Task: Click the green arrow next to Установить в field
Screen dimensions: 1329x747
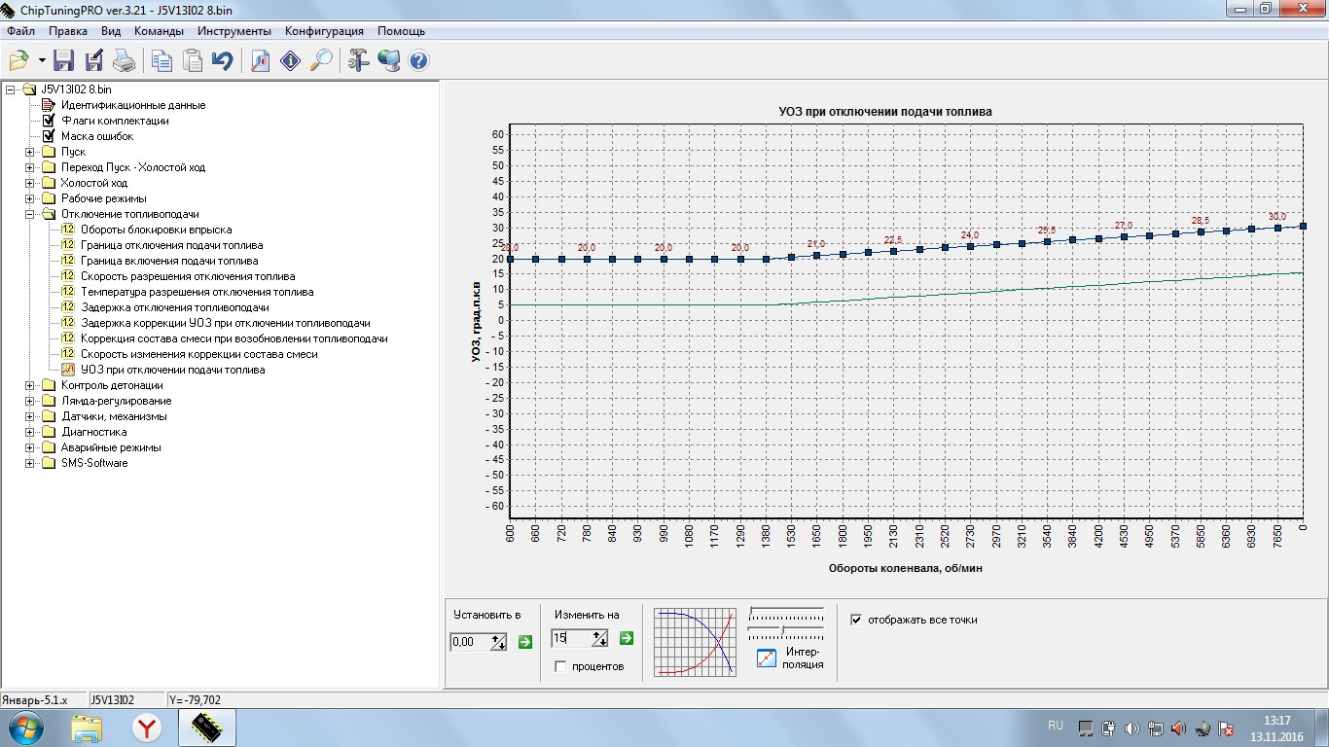Action: click(x=525, y=642)
